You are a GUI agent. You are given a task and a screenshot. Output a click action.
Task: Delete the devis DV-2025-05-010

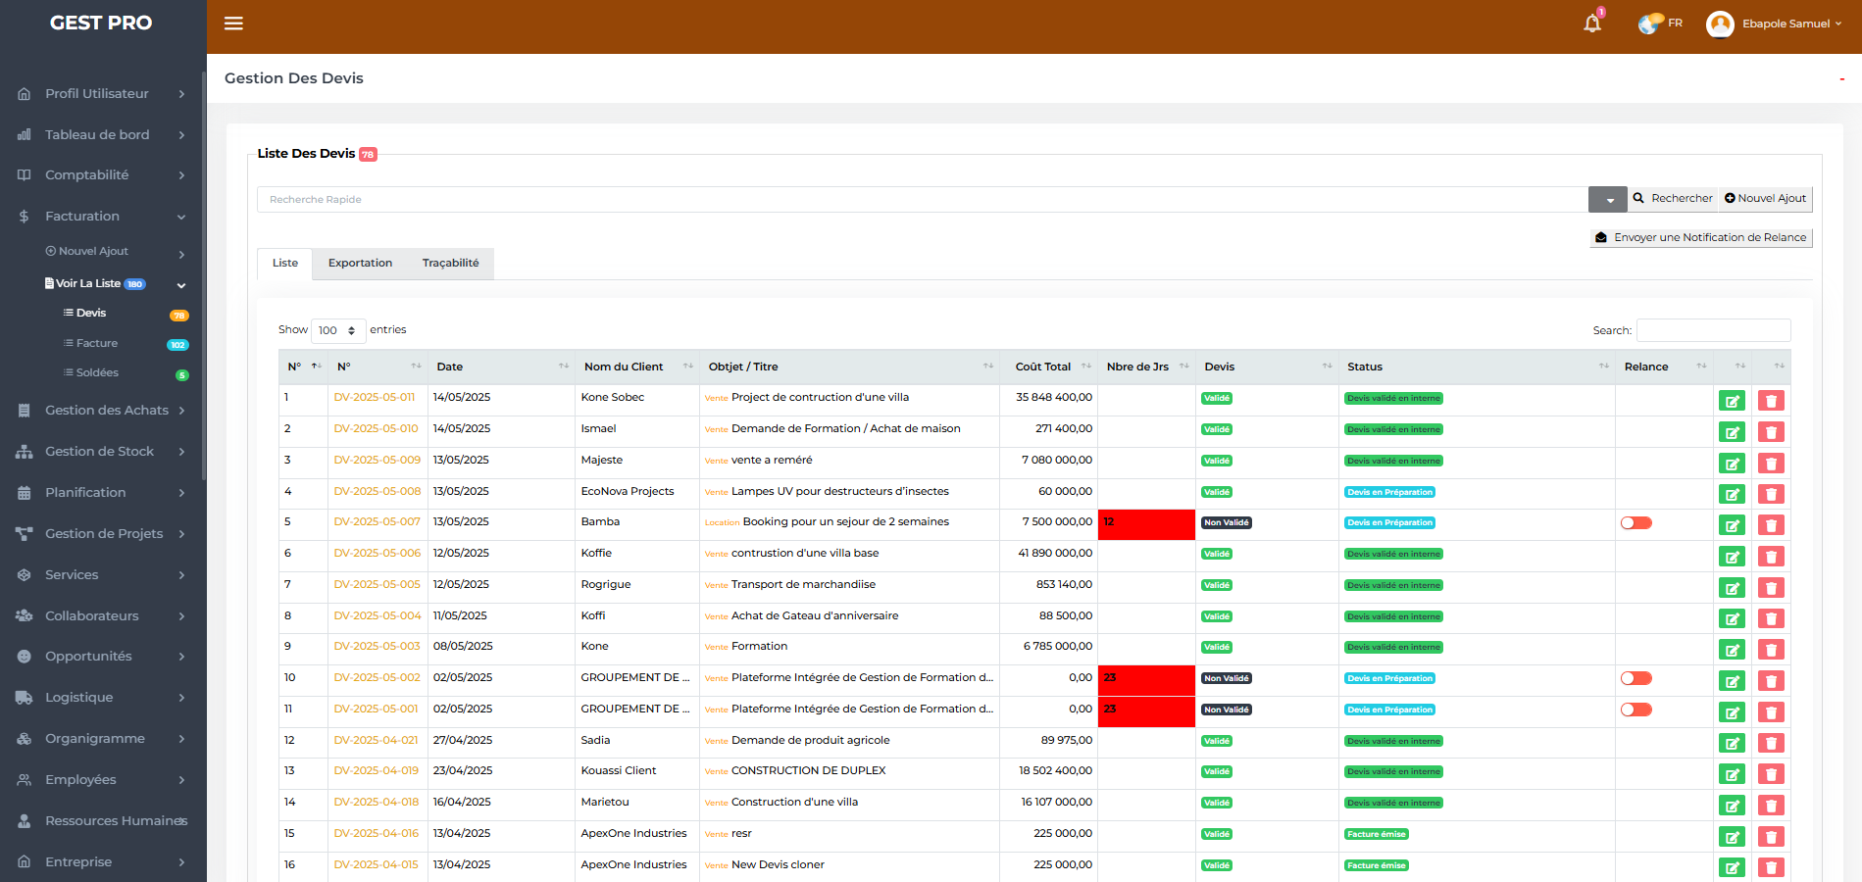pyautogui.click(x=1771, y=432)
